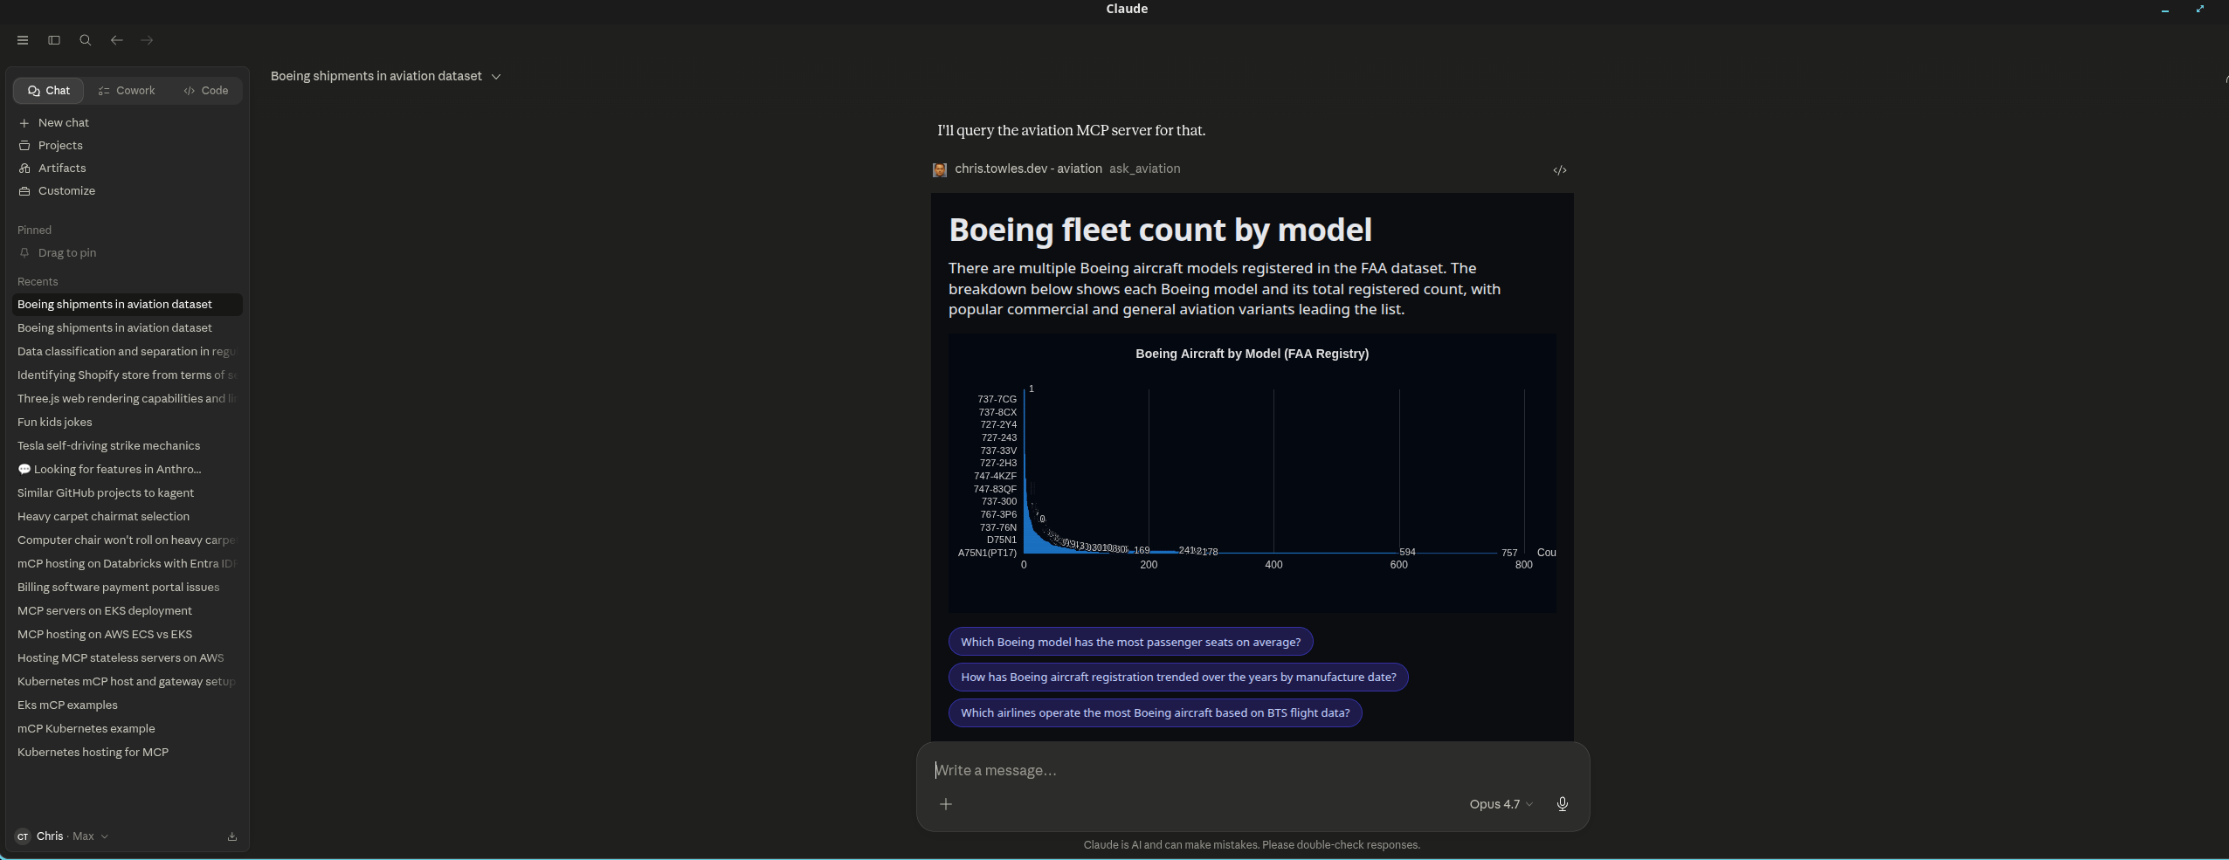
Task: Open the Boeing shipments chat below the highlighted one
Action: pyautogui.click(x=128, y=328)
